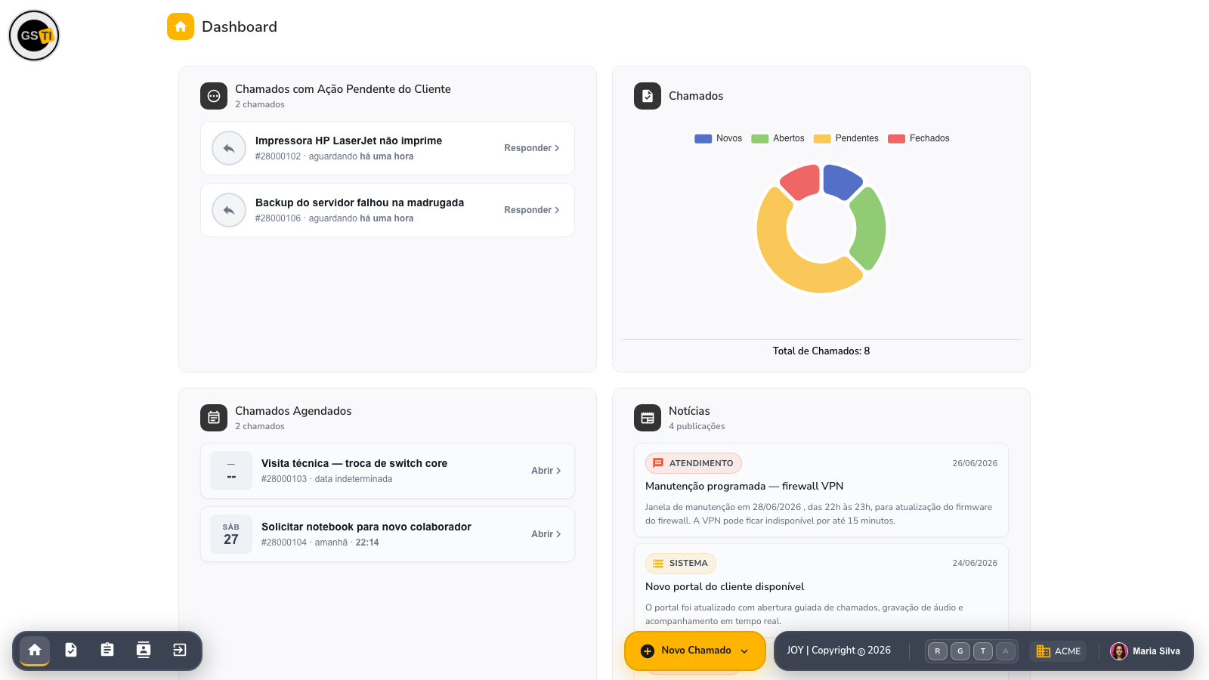The height and width of the screenshot is (680, 1209).
Task: Click the Notícias newspaper icon
Action: (648, 418)
